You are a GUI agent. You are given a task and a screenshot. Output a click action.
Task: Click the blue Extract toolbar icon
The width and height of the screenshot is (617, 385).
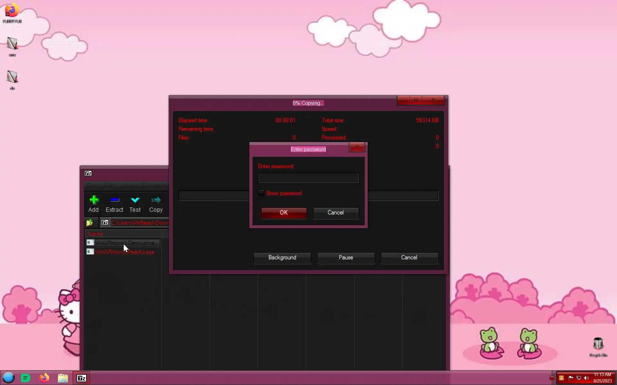tap(114, 200)
